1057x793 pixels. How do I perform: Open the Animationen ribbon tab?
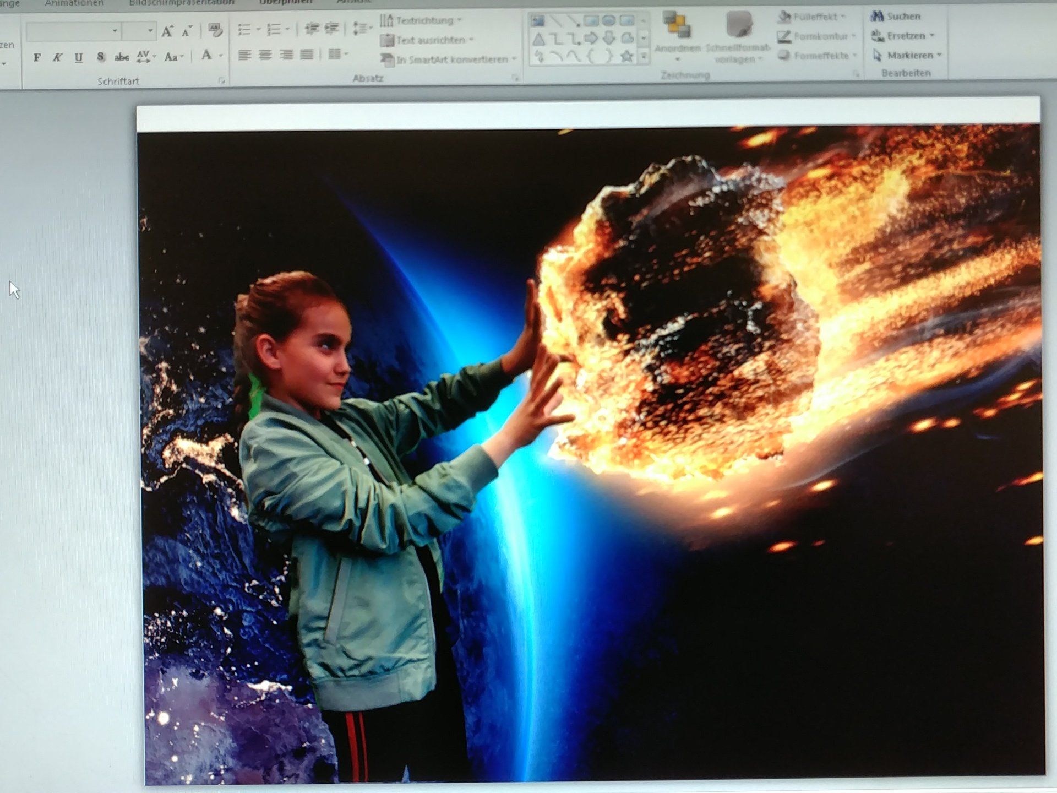tap(74, 3)
